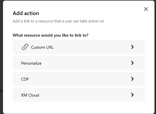
Task: Click the 'Add a link to a resource' subtitle
Action: pyautogui.click(x=58, y=21)
